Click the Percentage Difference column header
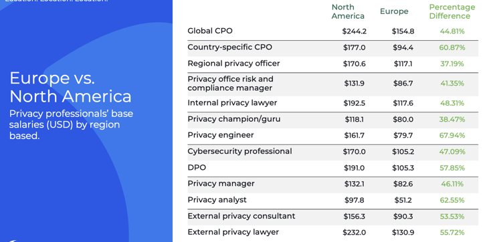The width and height of the screenshot is (487, 242). pos(452,11)
